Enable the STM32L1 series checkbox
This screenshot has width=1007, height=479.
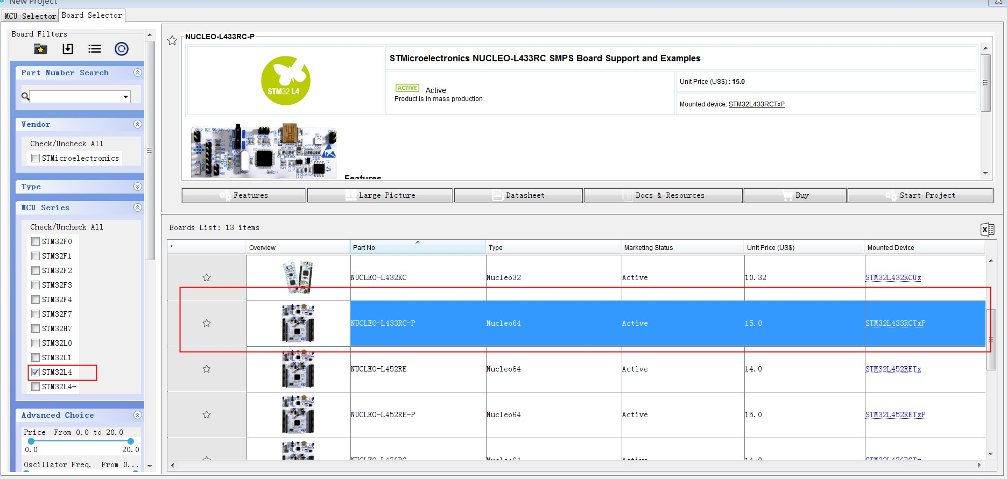(36, 358)
